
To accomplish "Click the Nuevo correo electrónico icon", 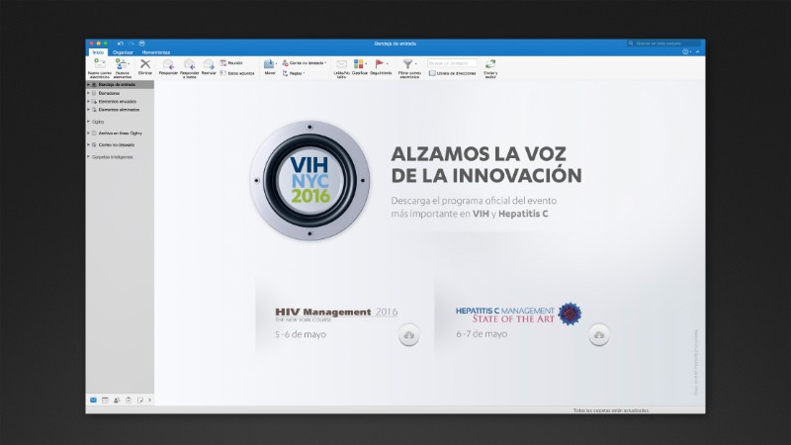I will point(100,63).
